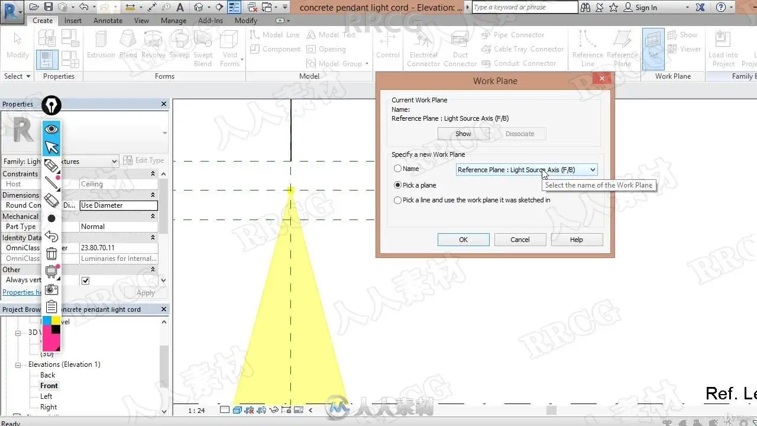Click the round black dot size tool

click(51, 218)
